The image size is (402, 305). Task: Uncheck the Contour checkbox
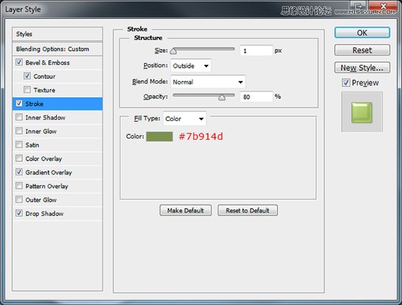(x=27, y=76)
